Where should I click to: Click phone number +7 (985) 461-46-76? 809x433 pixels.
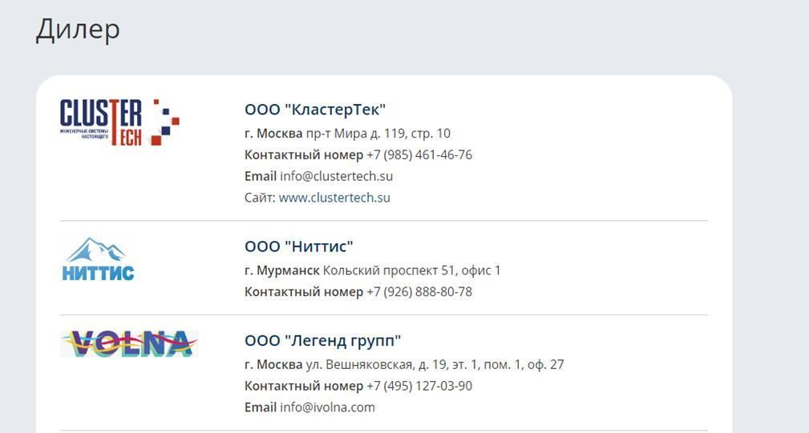(x=419, y=155)
